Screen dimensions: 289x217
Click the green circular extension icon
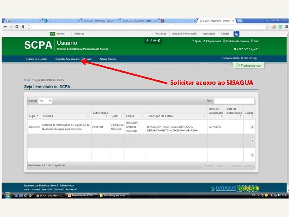[280, 27]
